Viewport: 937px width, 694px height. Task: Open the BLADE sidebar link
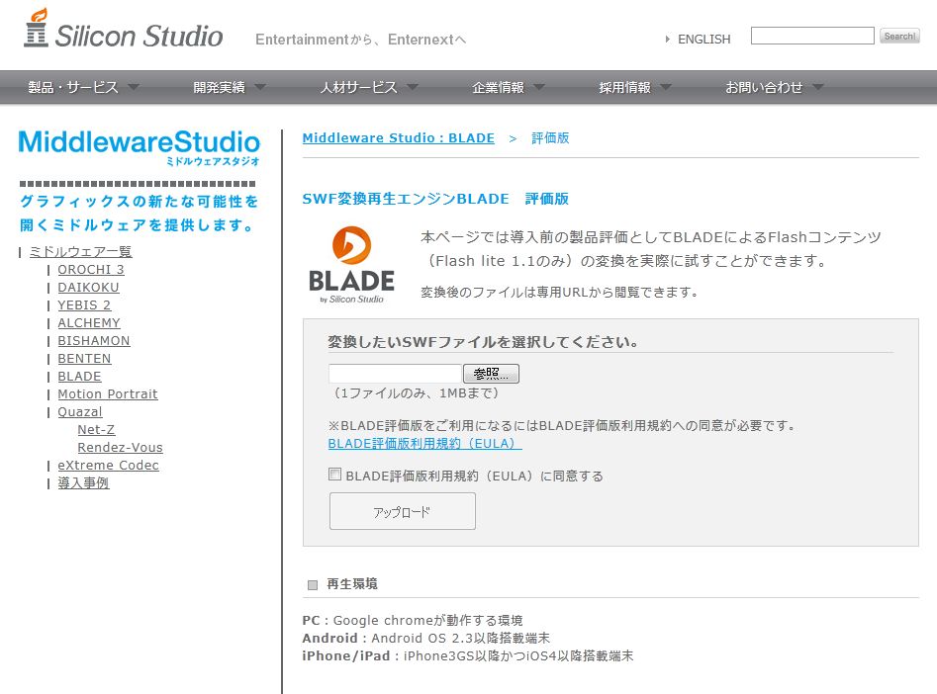79,377
